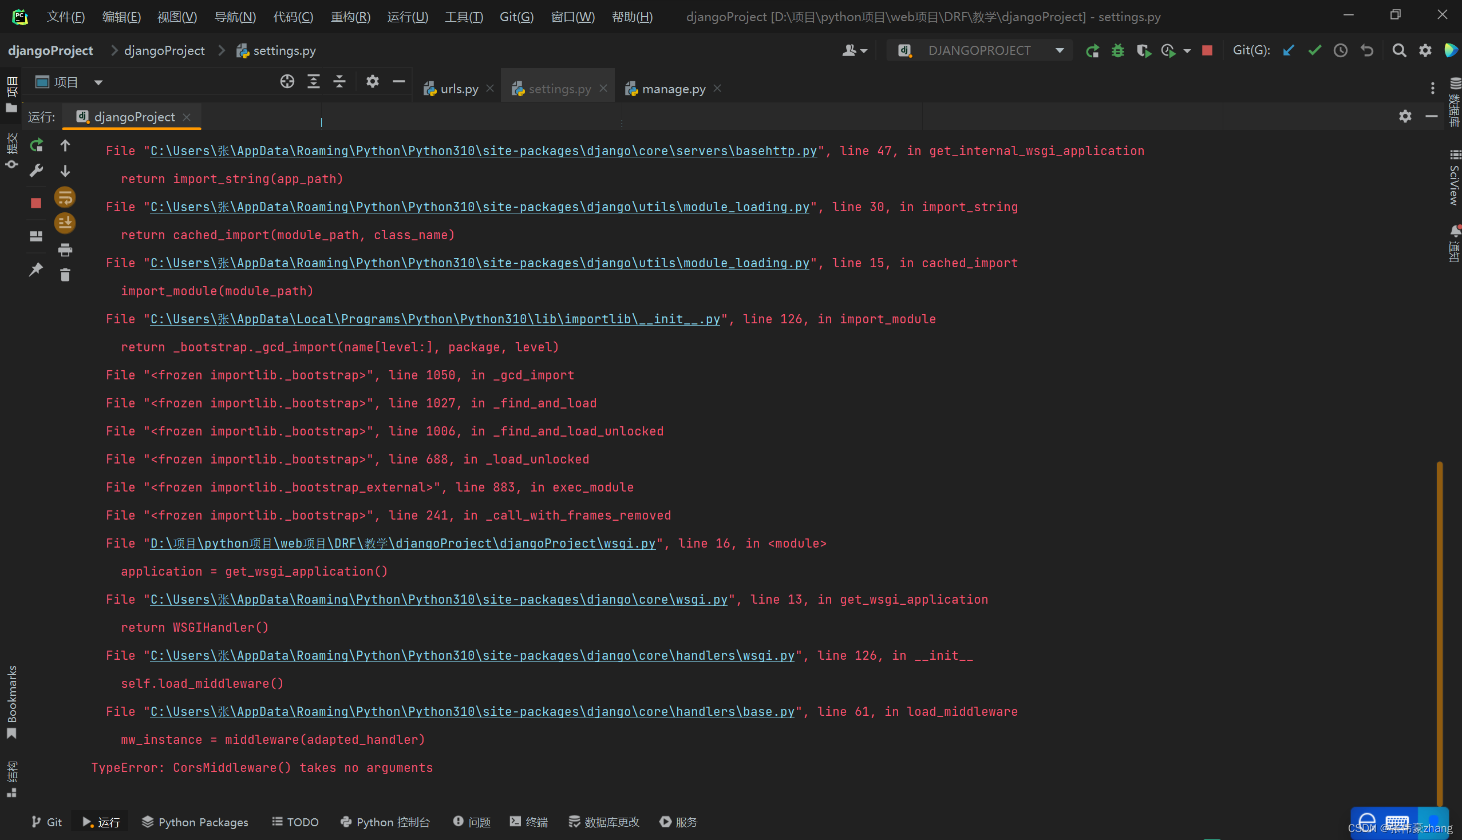The image size is (1462, 840).
Task: Toggle scroll to end of console output
Action: (x=65, y=223)
